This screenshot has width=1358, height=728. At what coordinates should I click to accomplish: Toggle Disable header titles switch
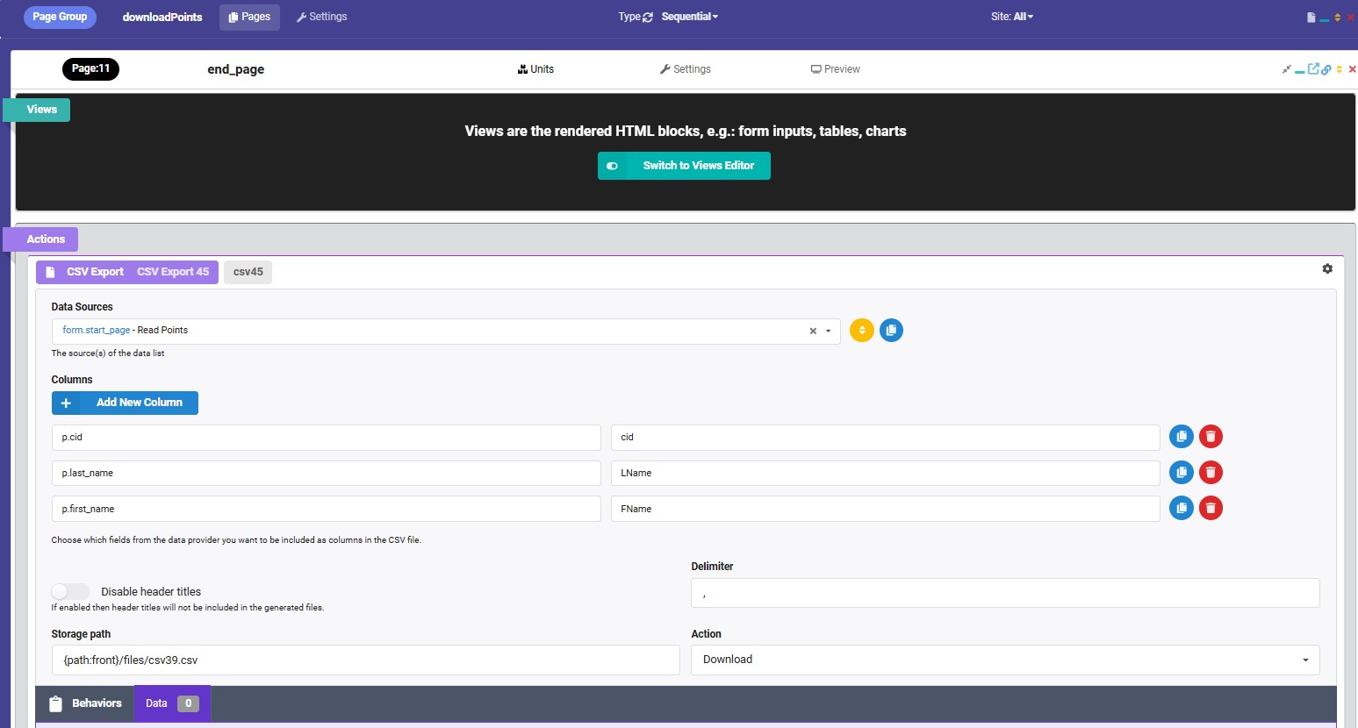pos(70,592)
